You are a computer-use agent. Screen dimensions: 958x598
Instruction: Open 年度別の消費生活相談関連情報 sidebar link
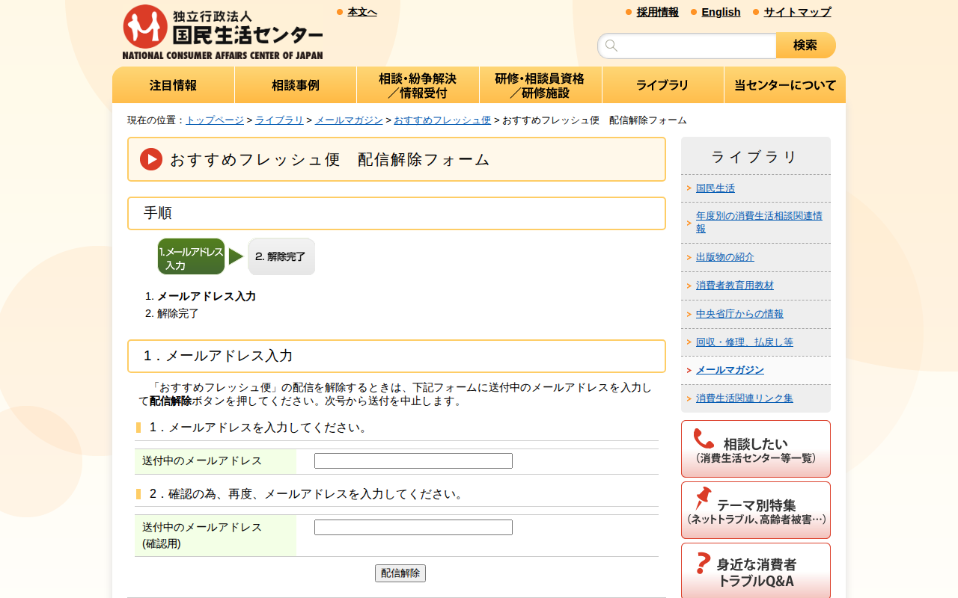coord(759,222)
